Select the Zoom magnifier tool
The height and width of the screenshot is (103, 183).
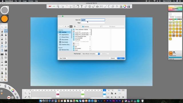click(58, 6)
